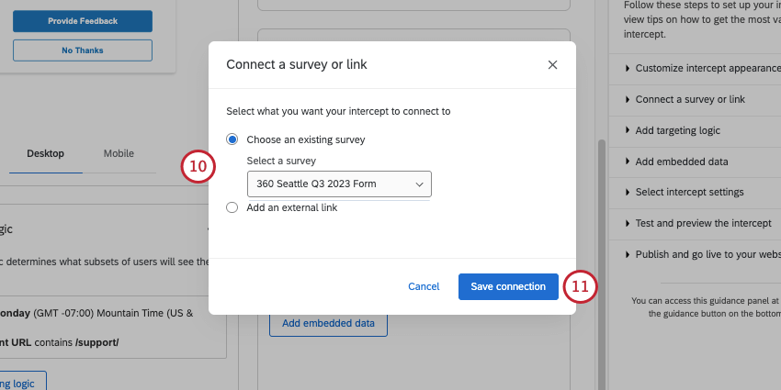Click the Save connection button
Viewport: 781px width, 390px height.
point(508,286)
